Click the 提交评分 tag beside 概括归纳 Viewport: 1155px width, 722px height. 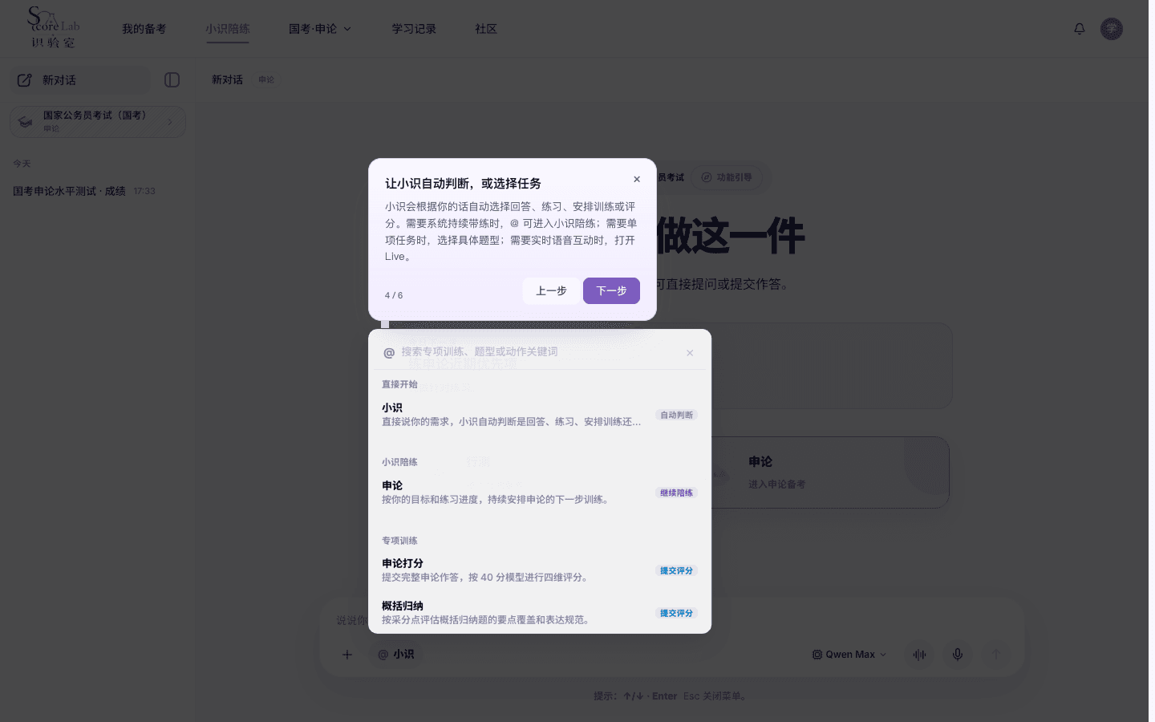click(x=676, y=613)
